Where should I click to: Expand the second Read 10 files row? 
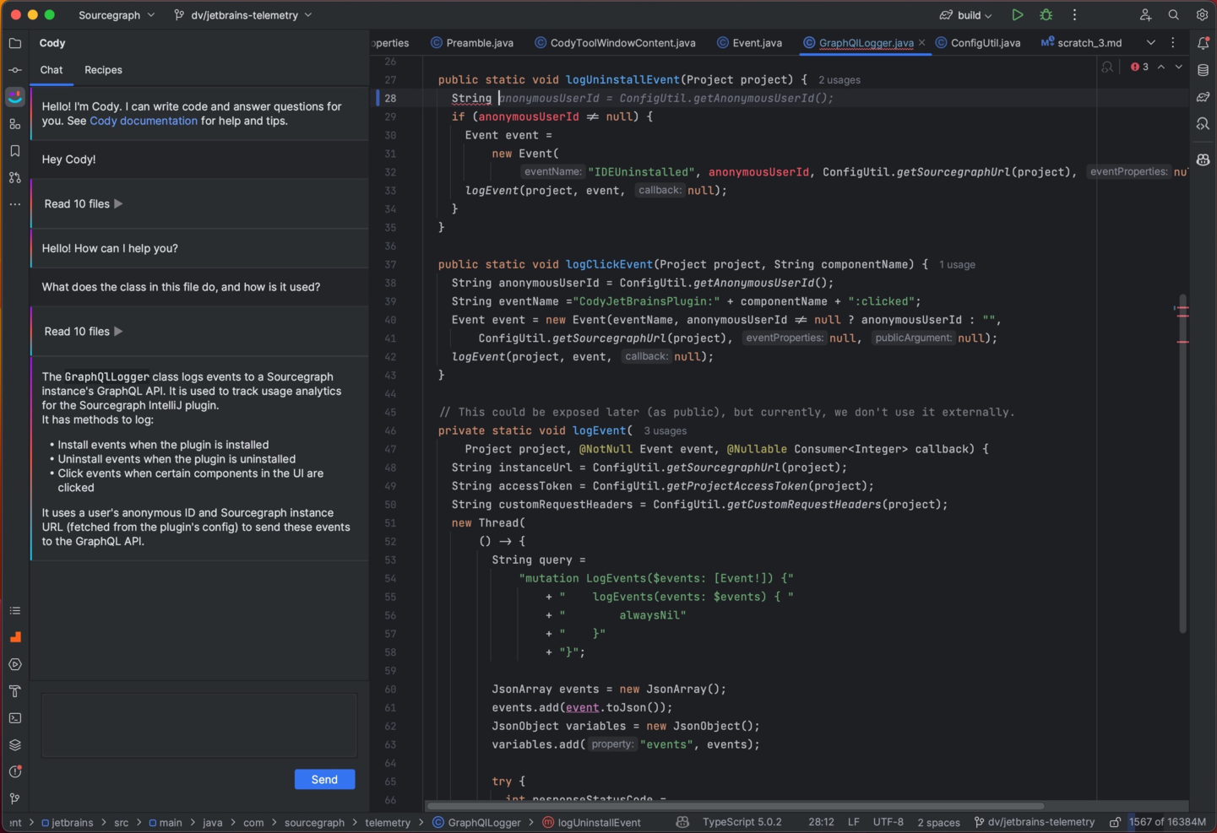84,331
